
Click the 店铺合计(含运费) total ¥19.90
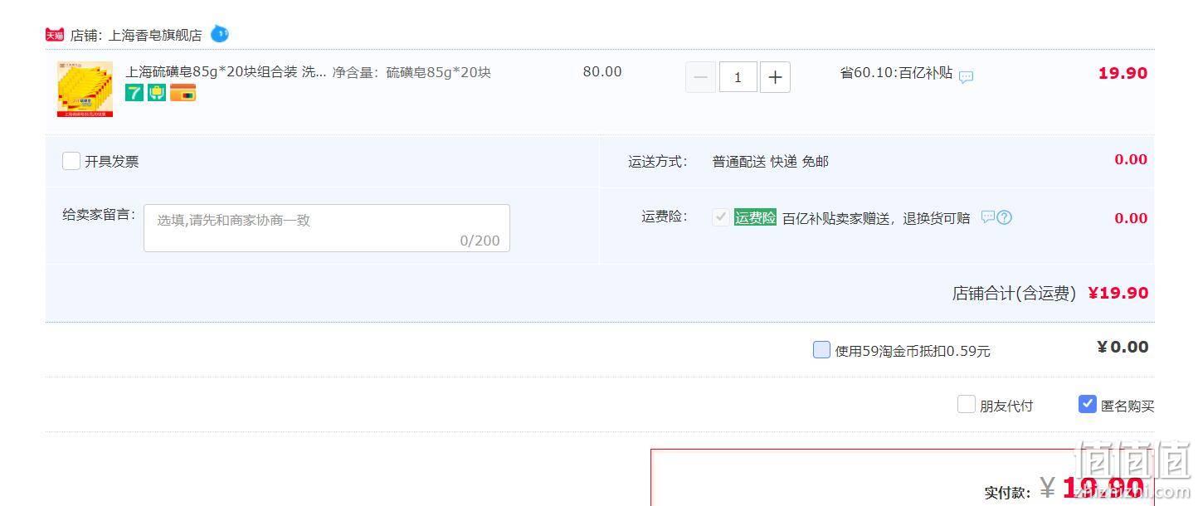[x=1118, y=293]
